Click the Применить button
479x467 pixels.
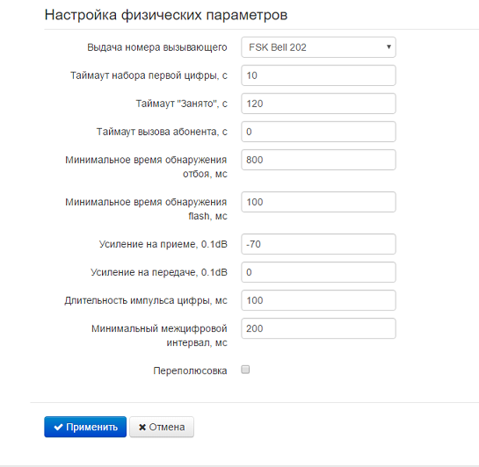(x=85, y=427)
